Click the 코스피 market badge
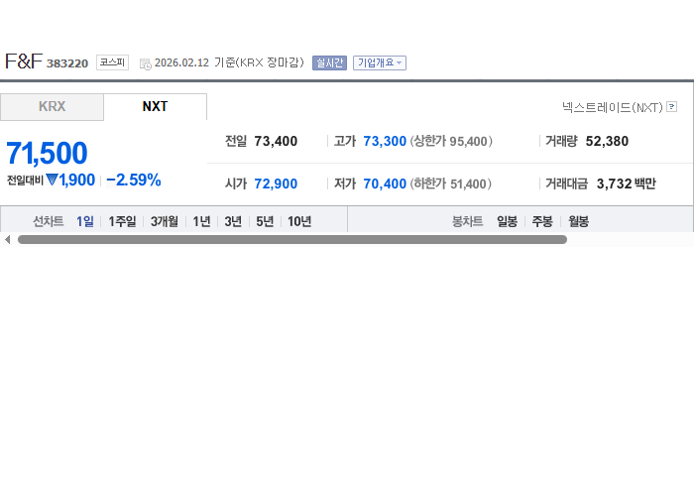The image size is (694, 486). tap(112, 62)
